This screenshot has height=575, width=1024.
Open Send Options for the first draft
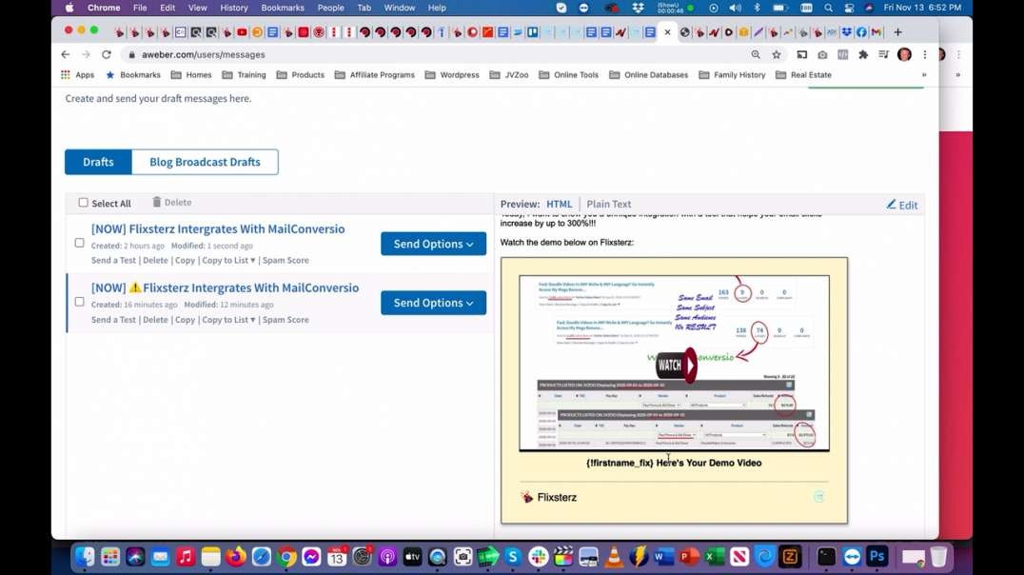tap(434, 244)
